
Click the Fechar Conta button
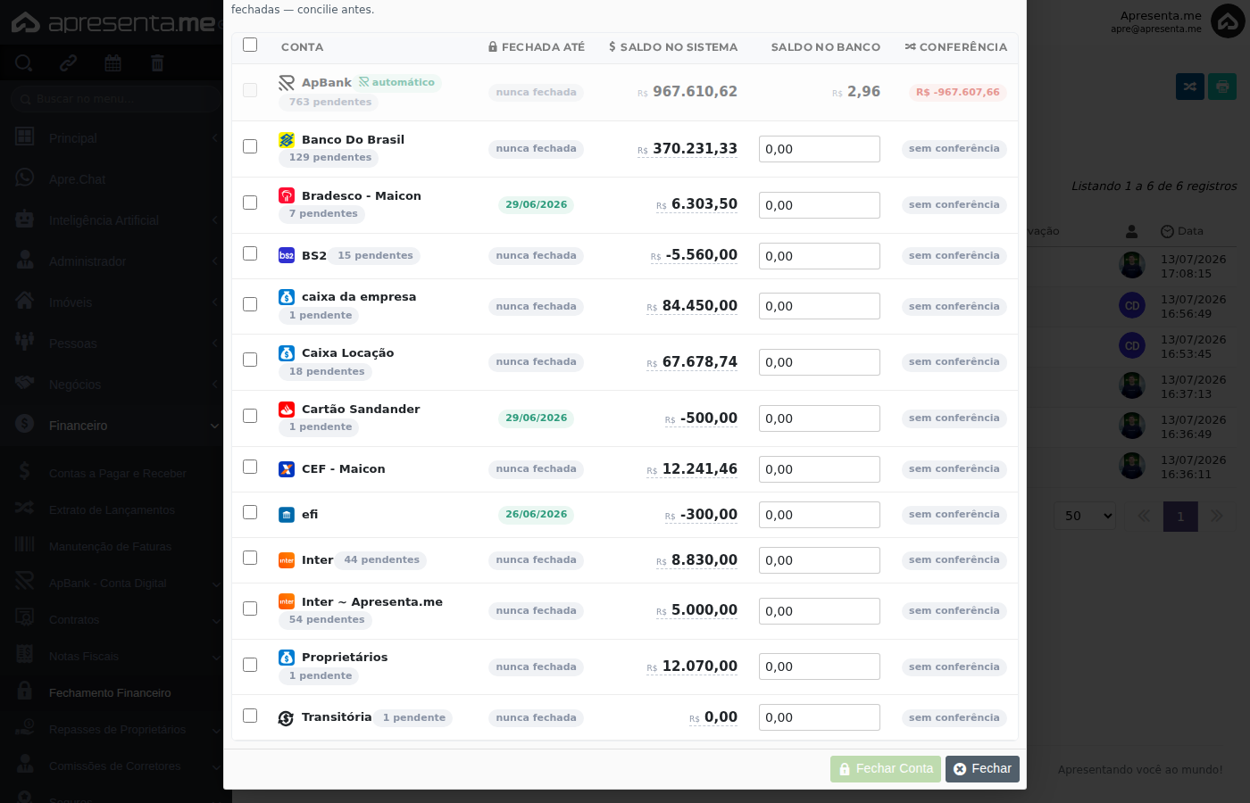point(886,769)
